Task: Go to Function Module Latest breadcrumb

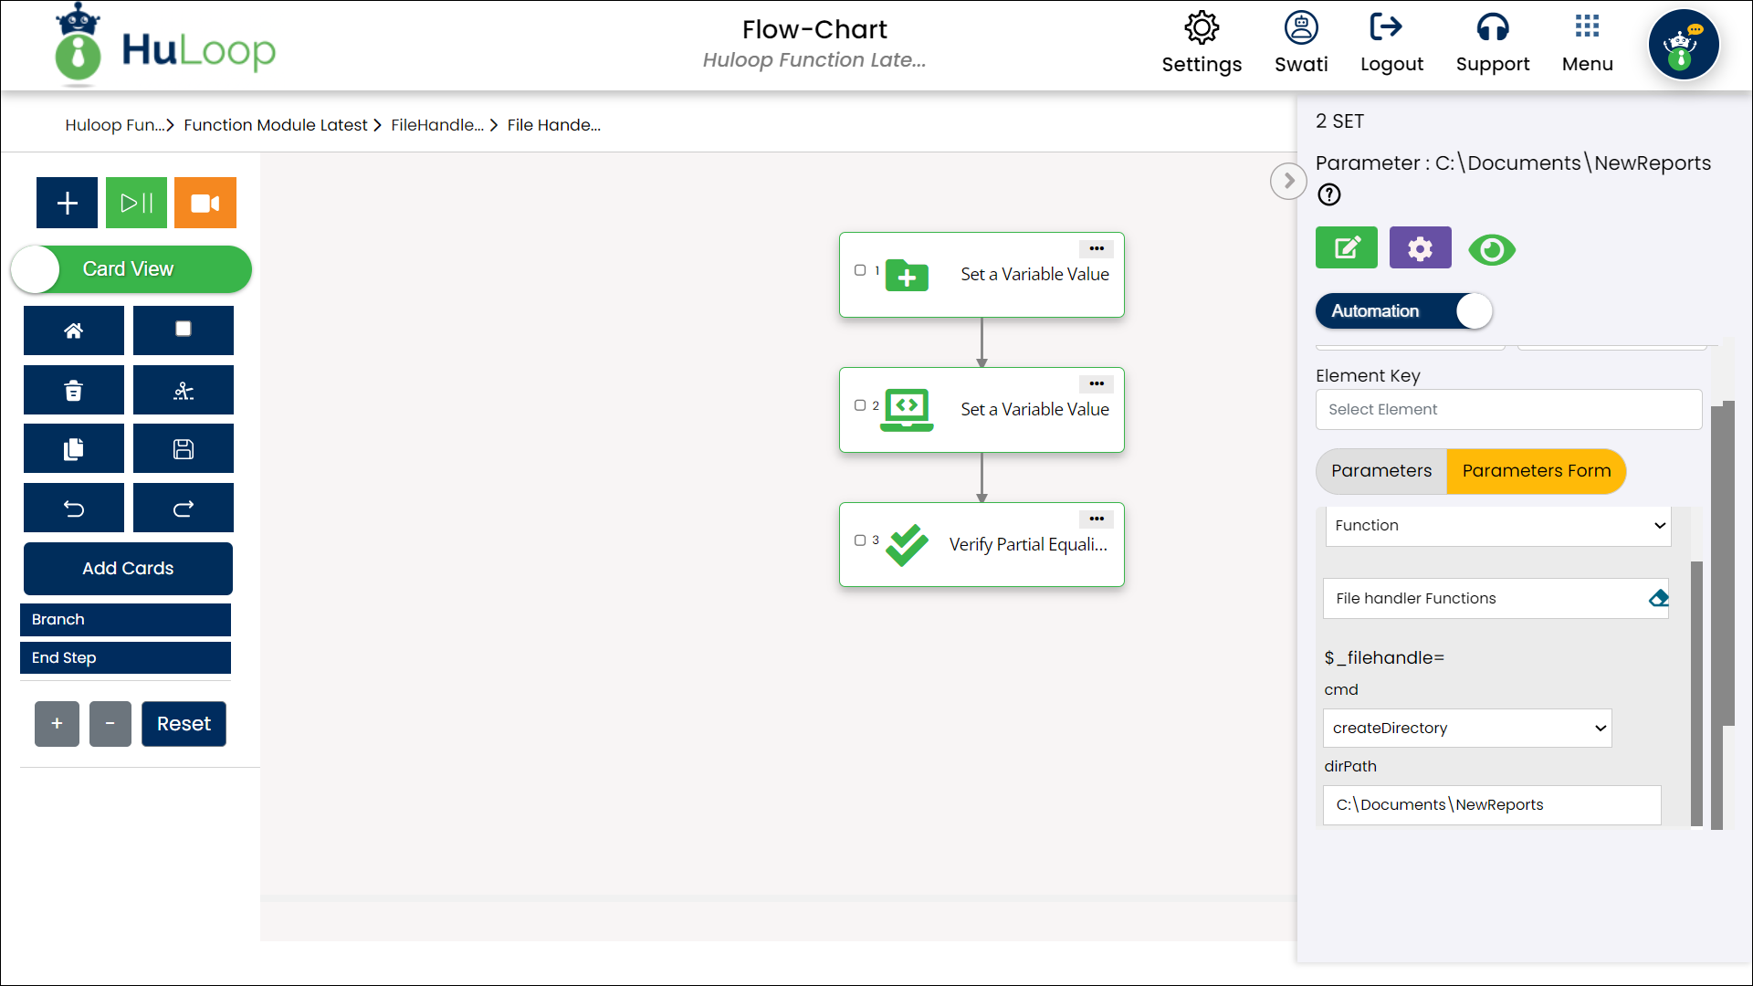Action: pos(275,125)
